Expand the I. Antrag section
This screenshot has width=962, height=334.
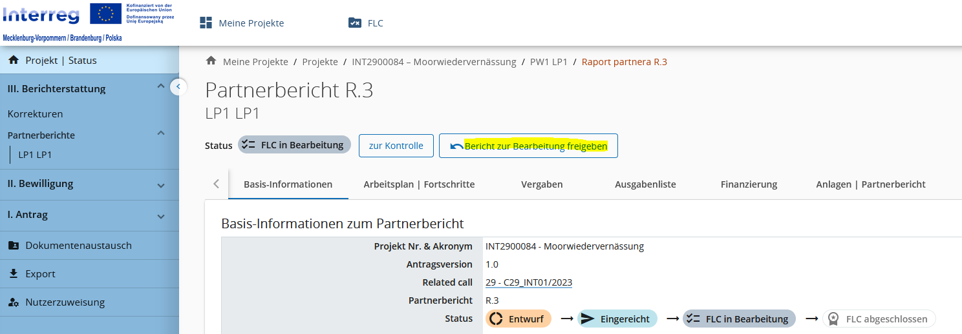point(161,217)
